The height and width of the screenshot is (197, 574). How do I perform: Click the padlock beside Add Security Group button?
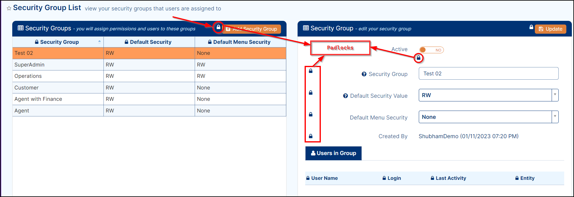coord(218,27)
